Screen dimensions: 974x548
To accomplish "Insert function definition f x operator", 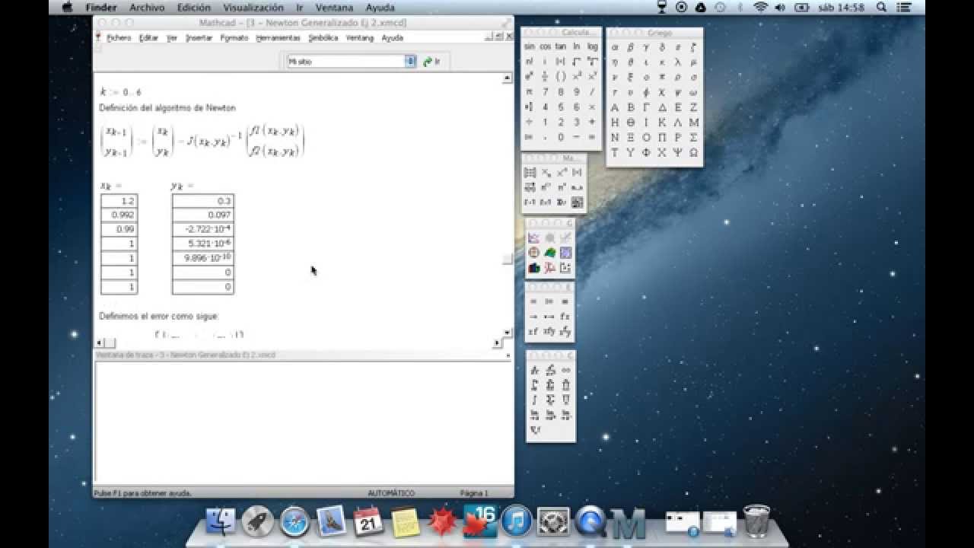I will (565, 316).
